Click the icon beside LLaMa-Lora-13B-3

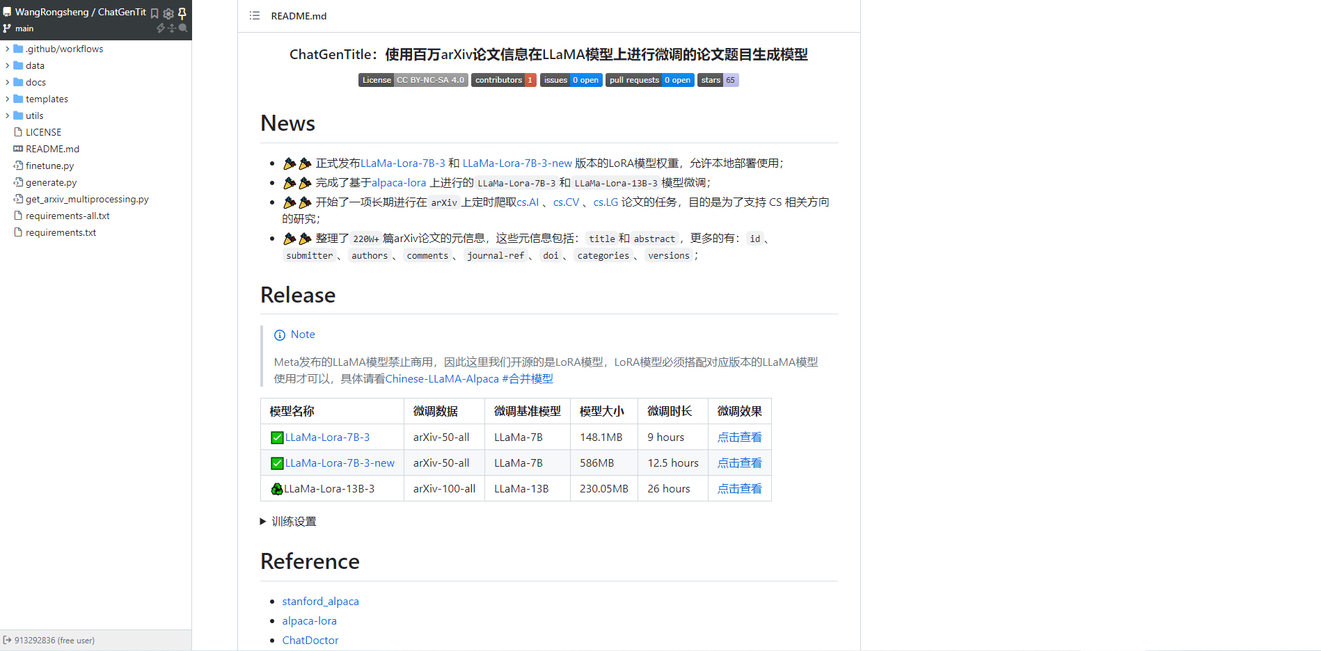pyautogui.click(x=277, y=489)
